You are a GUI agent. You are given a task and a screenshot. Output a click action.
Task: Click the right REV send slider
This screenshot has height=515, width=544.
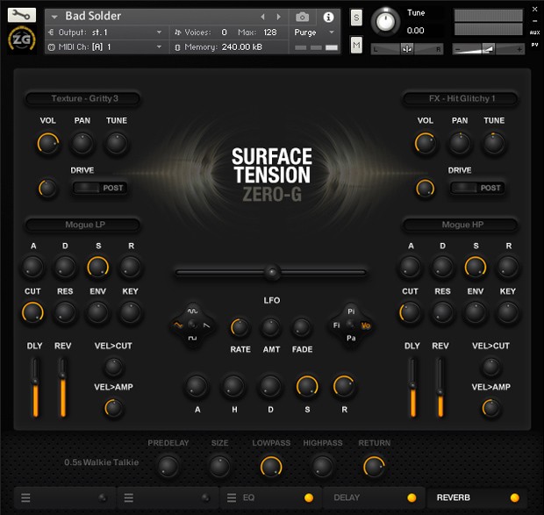pos(440,388)
